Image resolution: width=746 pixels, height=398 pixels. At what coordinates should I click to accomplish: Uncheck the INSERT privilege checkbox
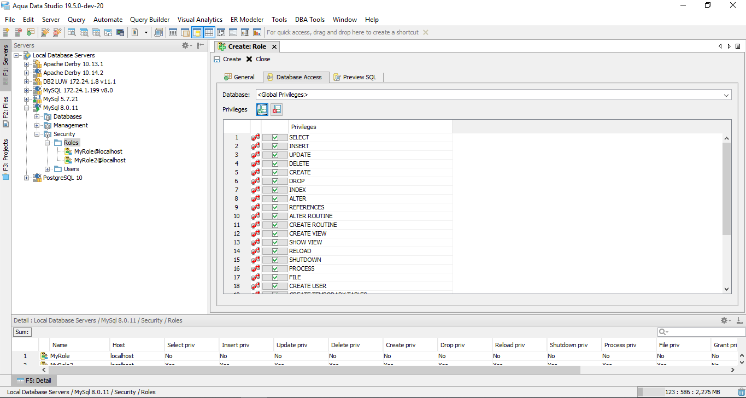(x=275, y=146)
